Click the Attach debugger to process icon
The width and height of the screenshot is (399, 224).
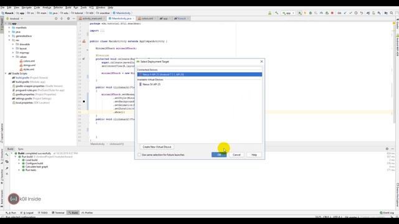[x=327, y=13]
